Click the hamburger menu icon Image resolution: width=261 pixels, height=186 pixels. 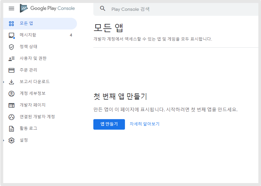pos(11,8)
